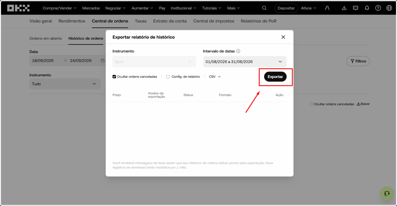
Task: Expand the Negociar menu
Action: click(115, 8)
